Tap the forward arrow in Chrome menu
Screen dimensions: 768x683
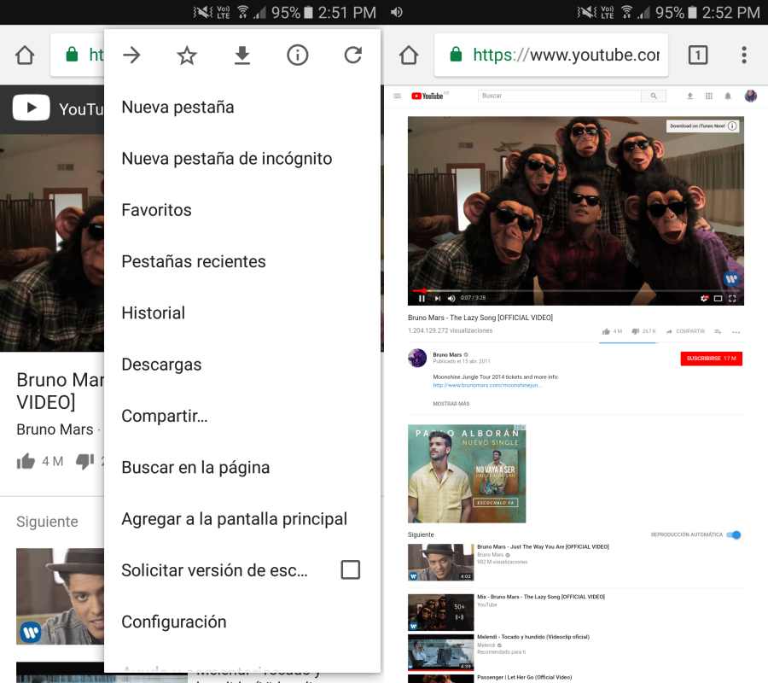(x=131, y=55)
